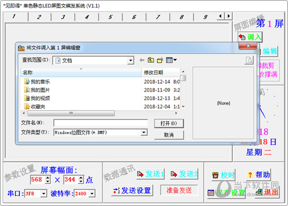
Task: Sort by 名称 column header
Action: [x=81, y=73]
